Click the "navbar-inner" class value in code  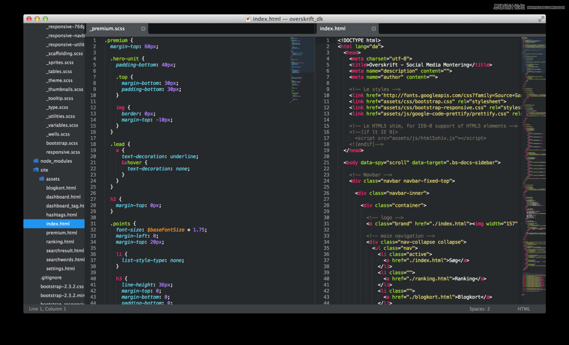405,193
